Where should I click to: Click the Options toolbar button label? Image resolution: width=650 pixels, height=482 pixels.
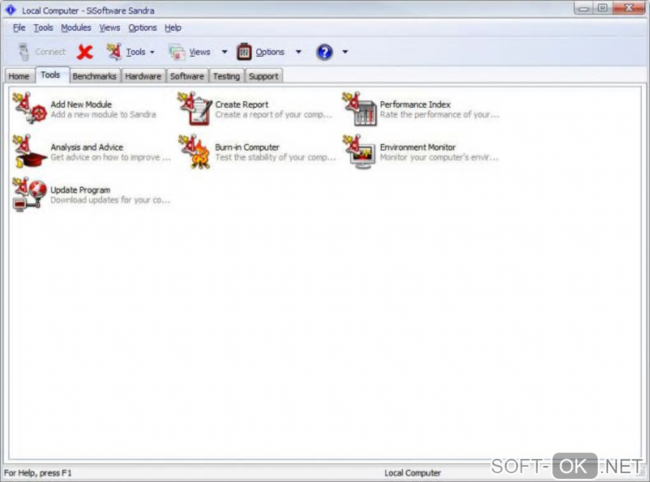(270, 52)
